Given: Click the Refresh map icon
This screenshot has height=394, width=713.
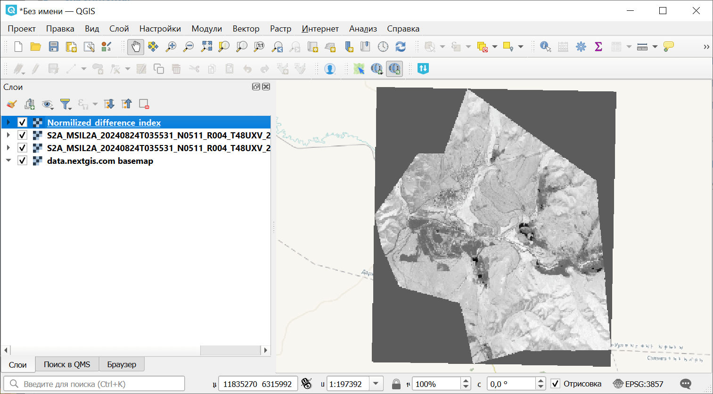Looking at the screenshot, I should click(401, 47).
